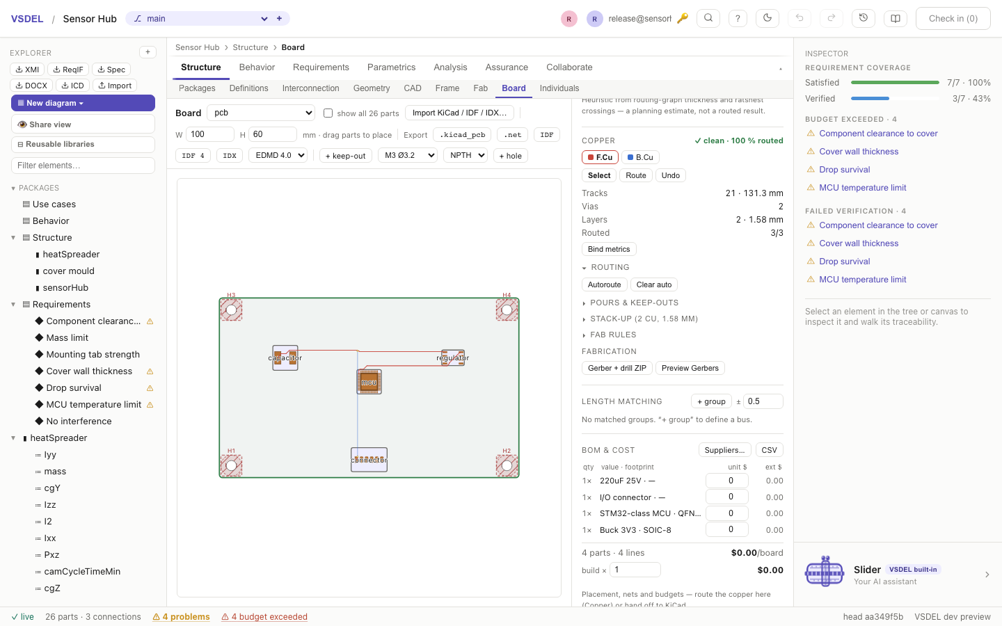Download XMI export

coord(27,70)
